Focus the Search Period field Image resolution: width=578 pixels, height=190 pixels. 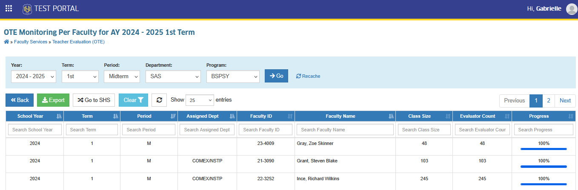[x=149, y=130]
